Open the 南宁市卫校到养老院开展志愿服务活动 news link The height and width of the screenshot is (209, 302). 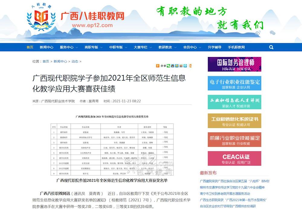click(x=225, y=194)
